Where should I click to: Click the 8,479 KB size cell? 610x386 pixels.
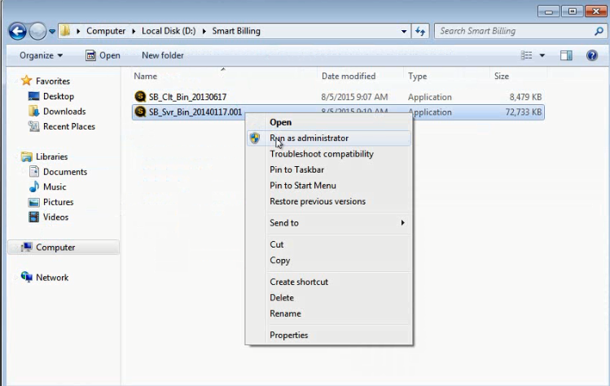(x=525, y=97)
